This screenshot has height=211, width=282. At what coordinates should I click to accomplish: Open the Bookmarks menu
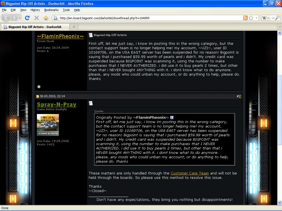tap(51, 10)
